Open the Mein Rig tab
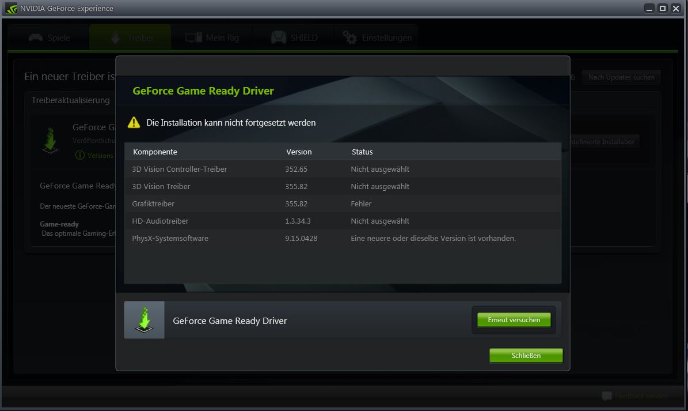Screen dimensions: 688x411 pos(212,38)
